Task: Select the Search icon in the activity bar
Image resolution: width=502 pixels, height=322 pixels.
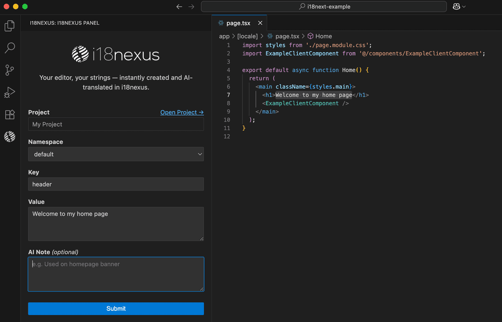Action: pos(10,48)
